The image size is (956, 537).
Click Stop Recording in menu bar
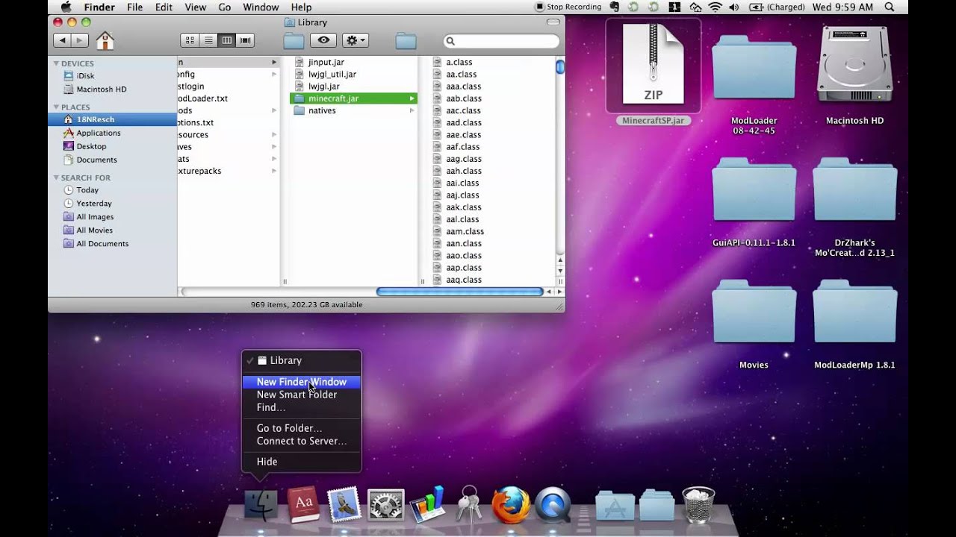pos(568,7)
